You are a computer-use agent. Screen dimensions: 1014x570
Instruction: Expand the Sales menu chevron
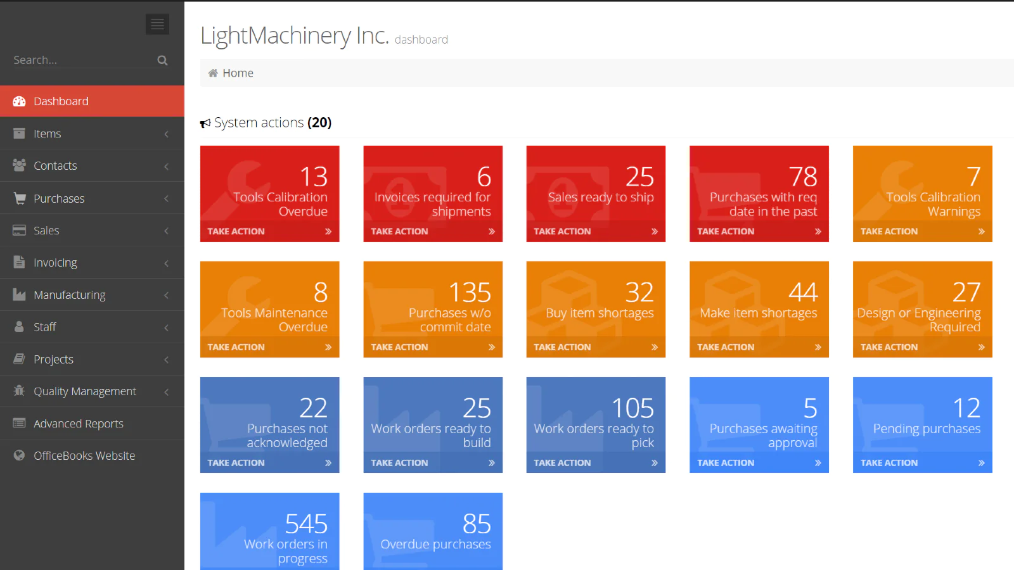coord(166,231)
